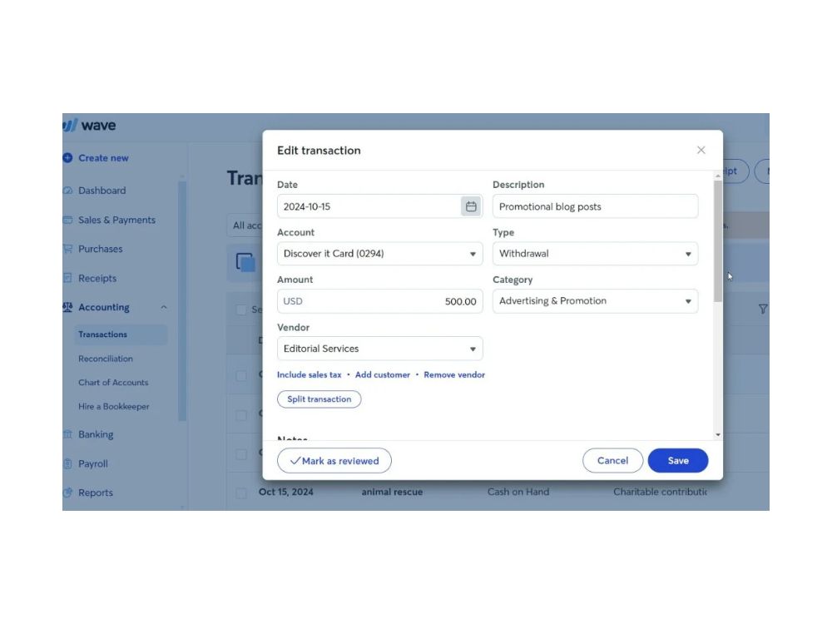The image size is (832, 624).
Task: Click the Payroll sidebar icon
Action: coord(67,463)
